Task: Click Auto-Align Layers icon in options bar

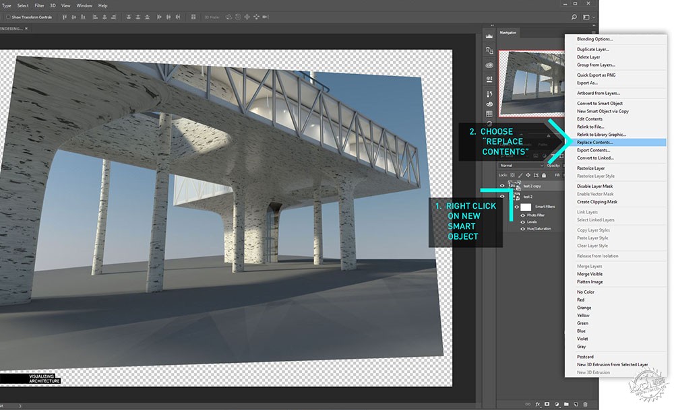Action: [x=193, y=18]
